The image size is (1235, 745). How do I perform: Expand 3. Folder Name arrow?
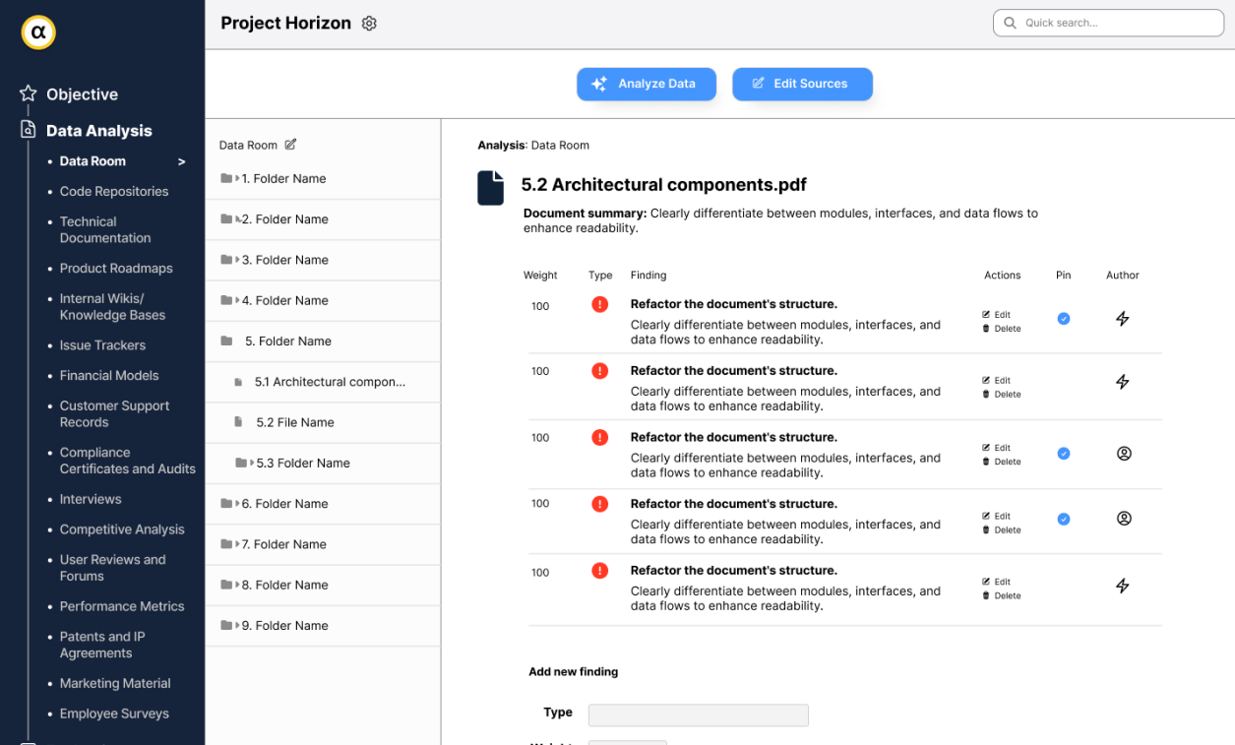tap(237, 260)
